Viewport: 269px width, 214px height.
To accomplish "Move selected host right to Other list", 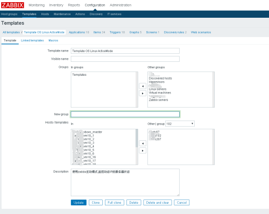I will click(x=143, y=151).
